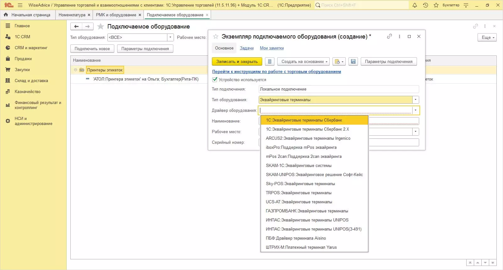Switch to the 'Номенклатура' tab

pos(72,15)
